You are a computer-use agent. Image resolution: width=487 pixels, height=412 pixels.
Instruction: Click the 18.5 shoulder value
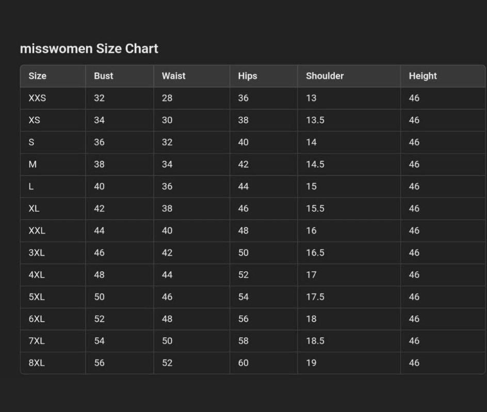(x=315, y=341)
